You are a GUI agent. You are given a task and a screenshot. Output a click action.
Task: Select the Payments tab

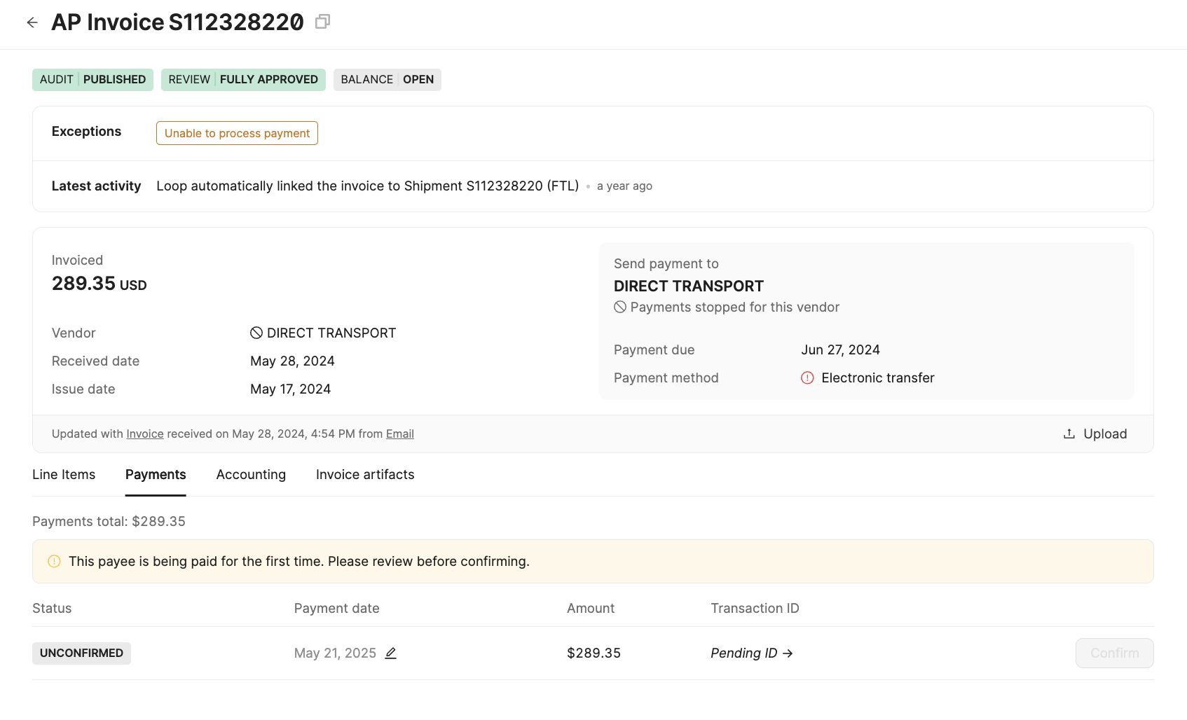[156, 474]
